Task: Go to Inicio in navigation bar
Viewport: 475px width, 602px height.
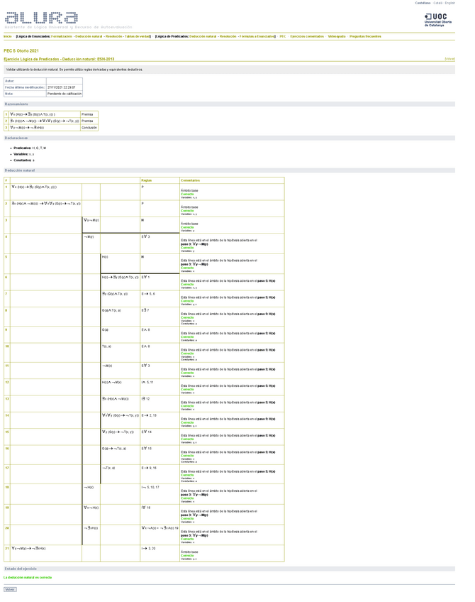Action: pos(7,36)
